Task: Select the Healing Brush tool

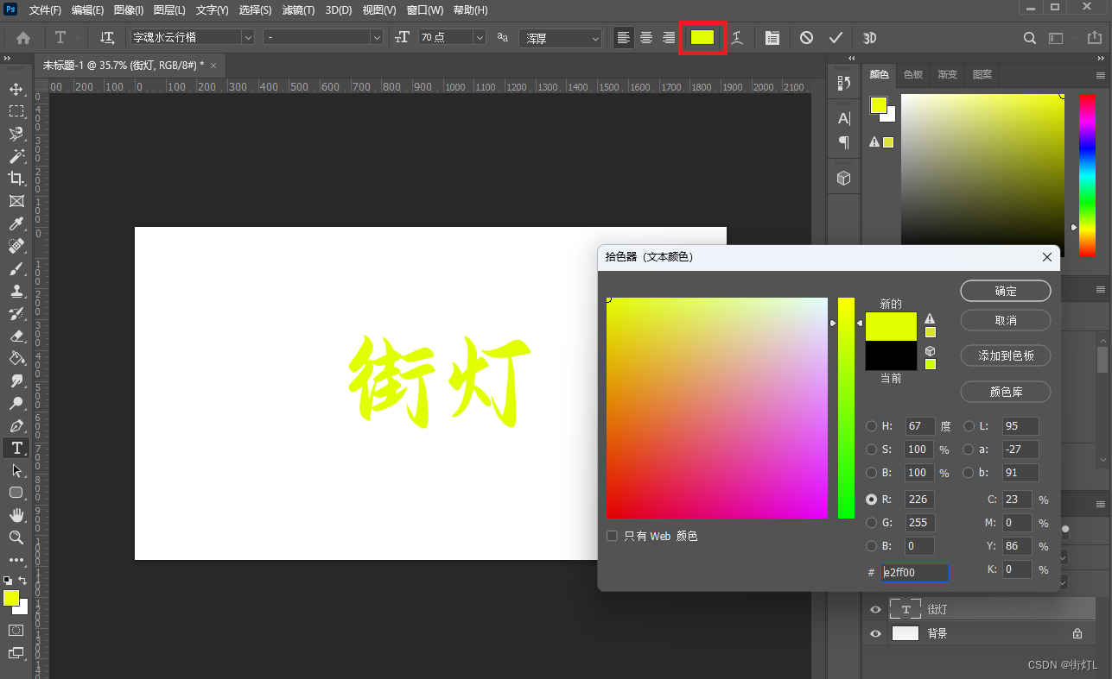Action: click(16, 246)
